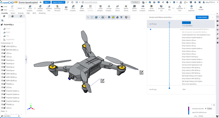
Task: Toggle the eye display-mode icon in viewport toolbar
Action: (x=103, y=17)
